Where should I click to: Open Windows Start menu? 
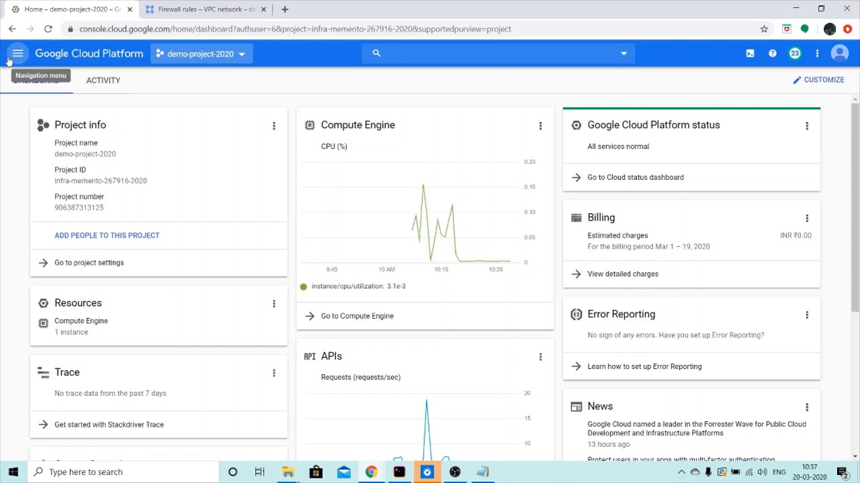pos(13,472)
